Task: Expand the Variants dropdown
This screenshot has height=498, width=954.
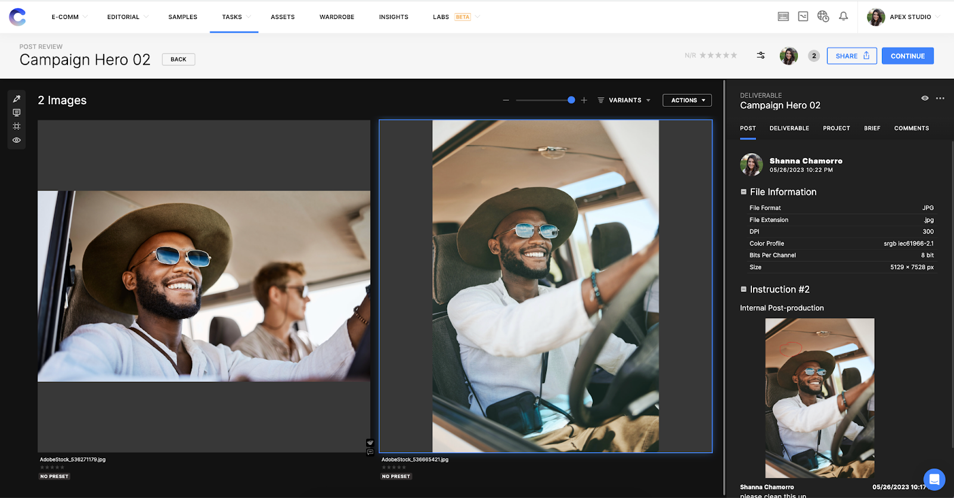Action: click(624, 100)
